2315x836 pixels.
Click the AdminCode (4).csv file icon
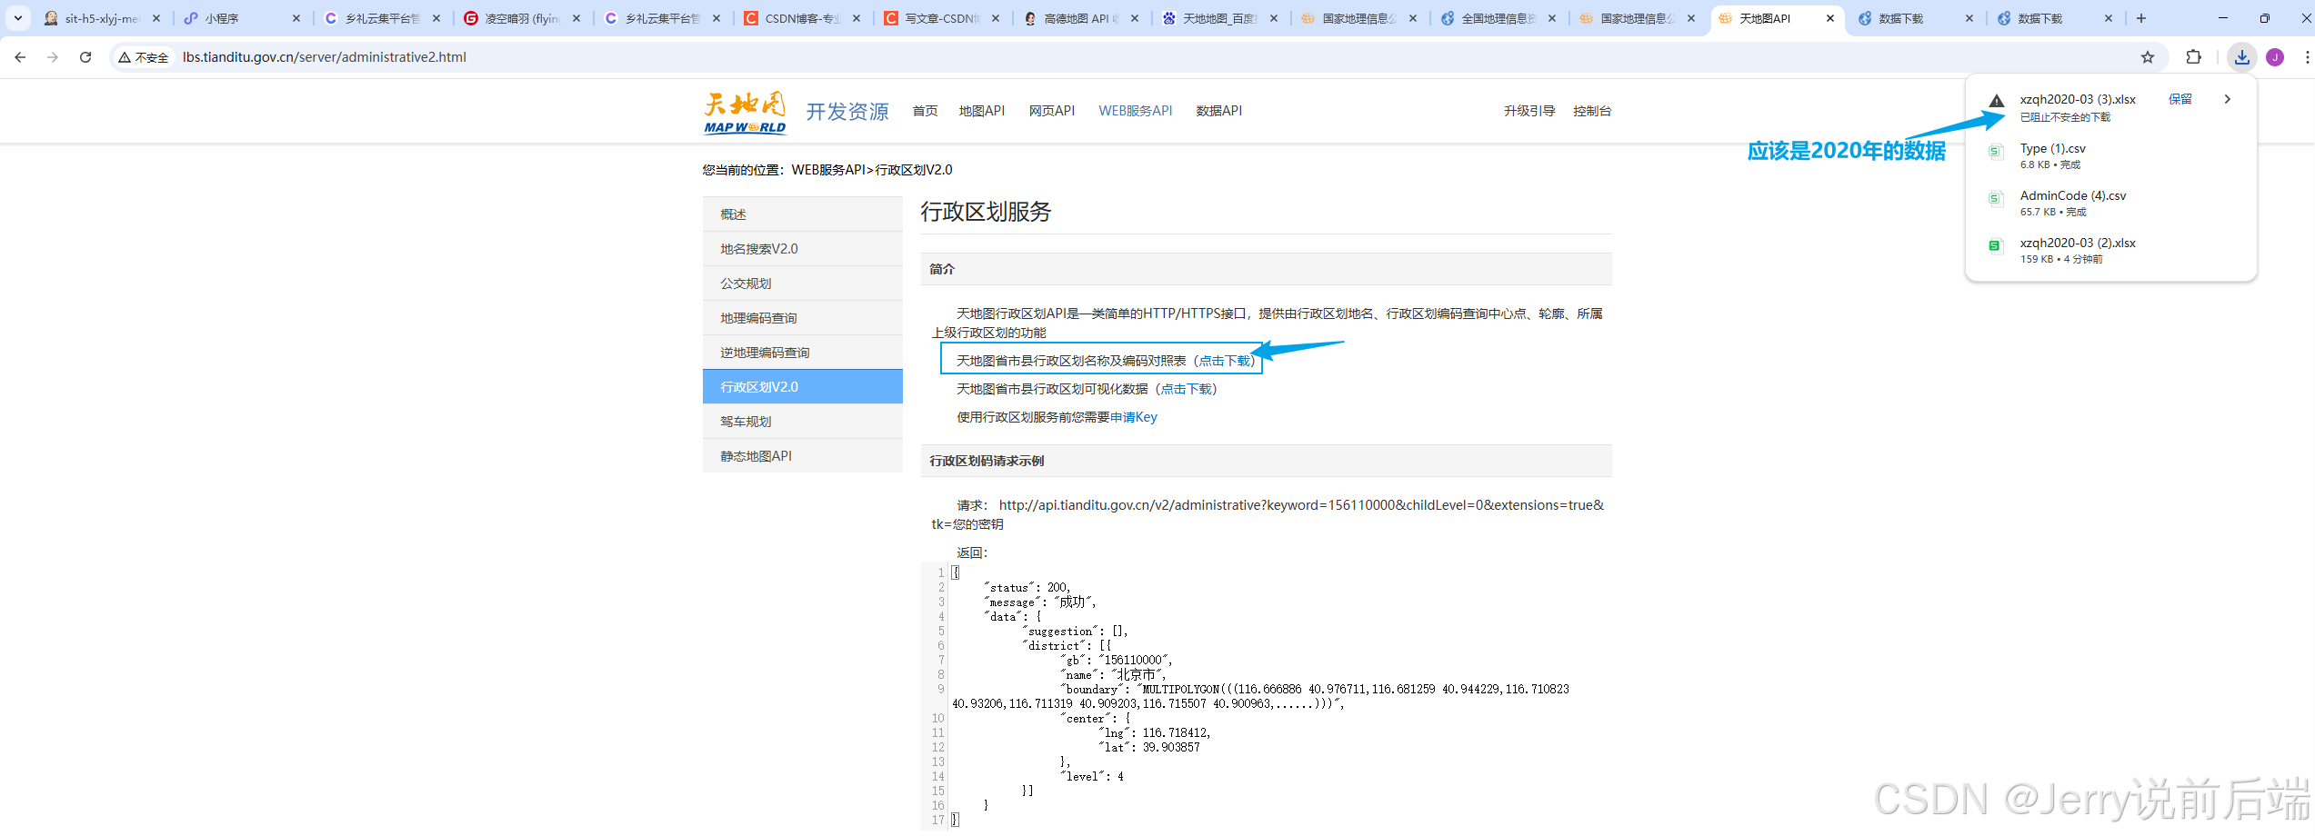[x=1996, y=199]
